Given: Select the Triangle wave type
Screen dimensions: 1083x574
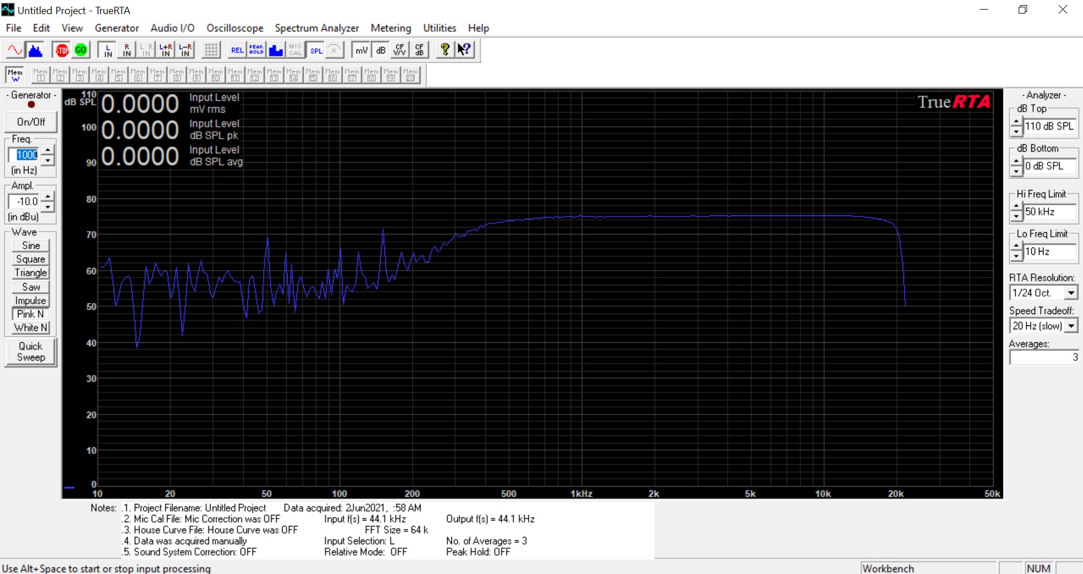Looking at the screenshot, I should 31,273.
